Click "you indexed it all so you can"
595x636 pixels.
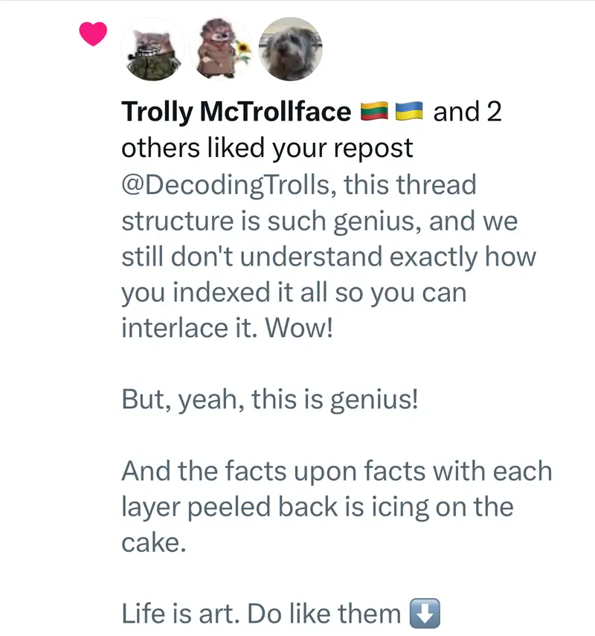pos(293,292)
